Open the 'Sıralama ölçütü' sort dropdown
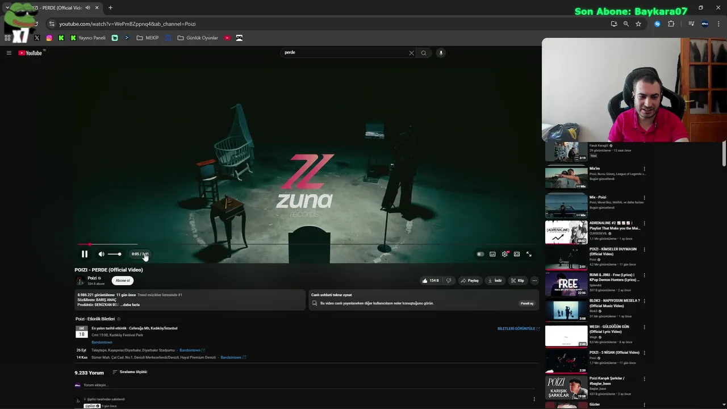Screen dimensions: 727x409 click(130, 372)
